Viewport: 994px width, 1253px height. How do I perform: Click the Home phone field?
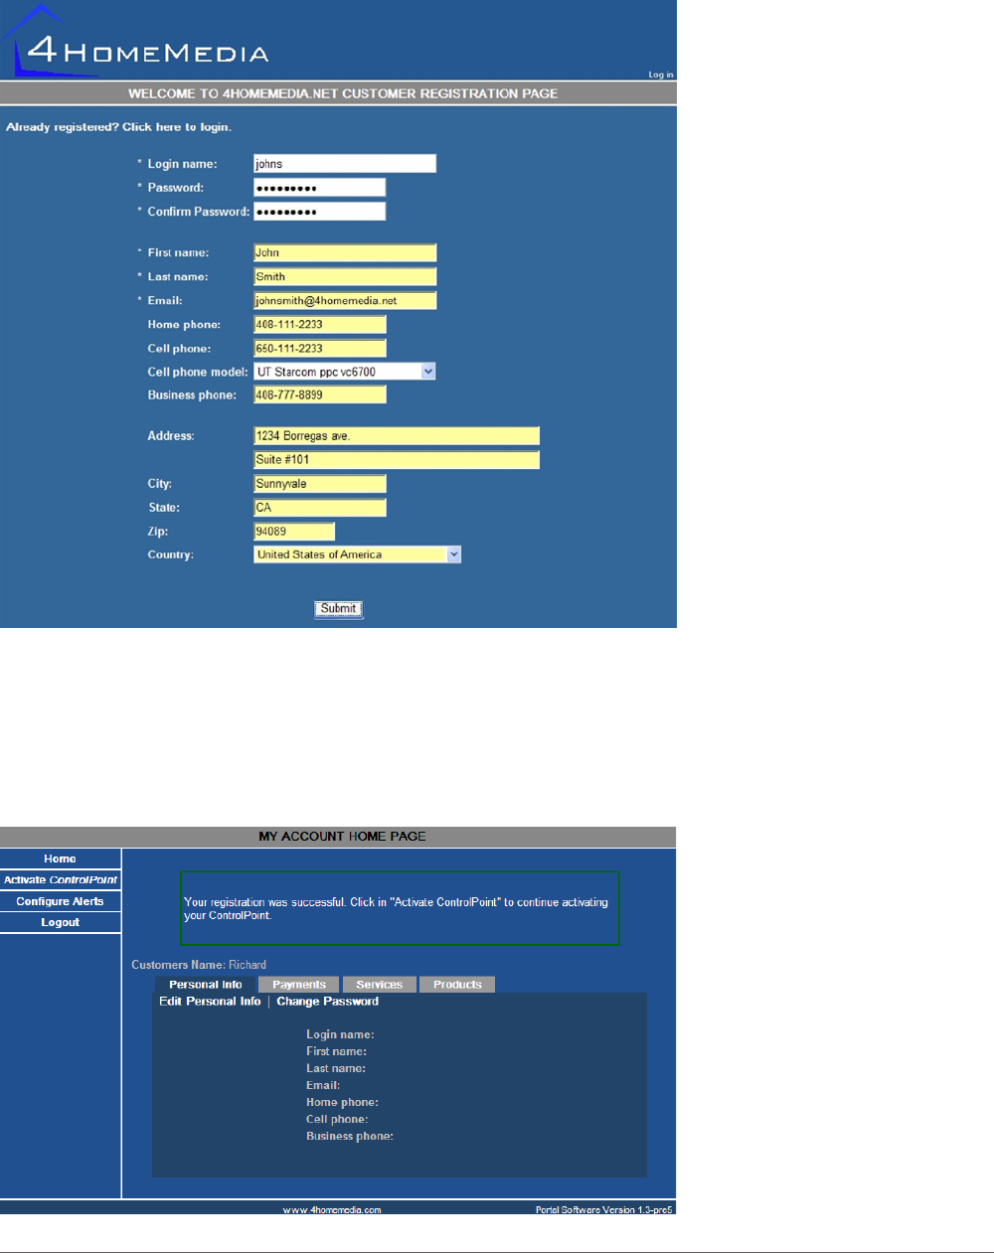320,325
